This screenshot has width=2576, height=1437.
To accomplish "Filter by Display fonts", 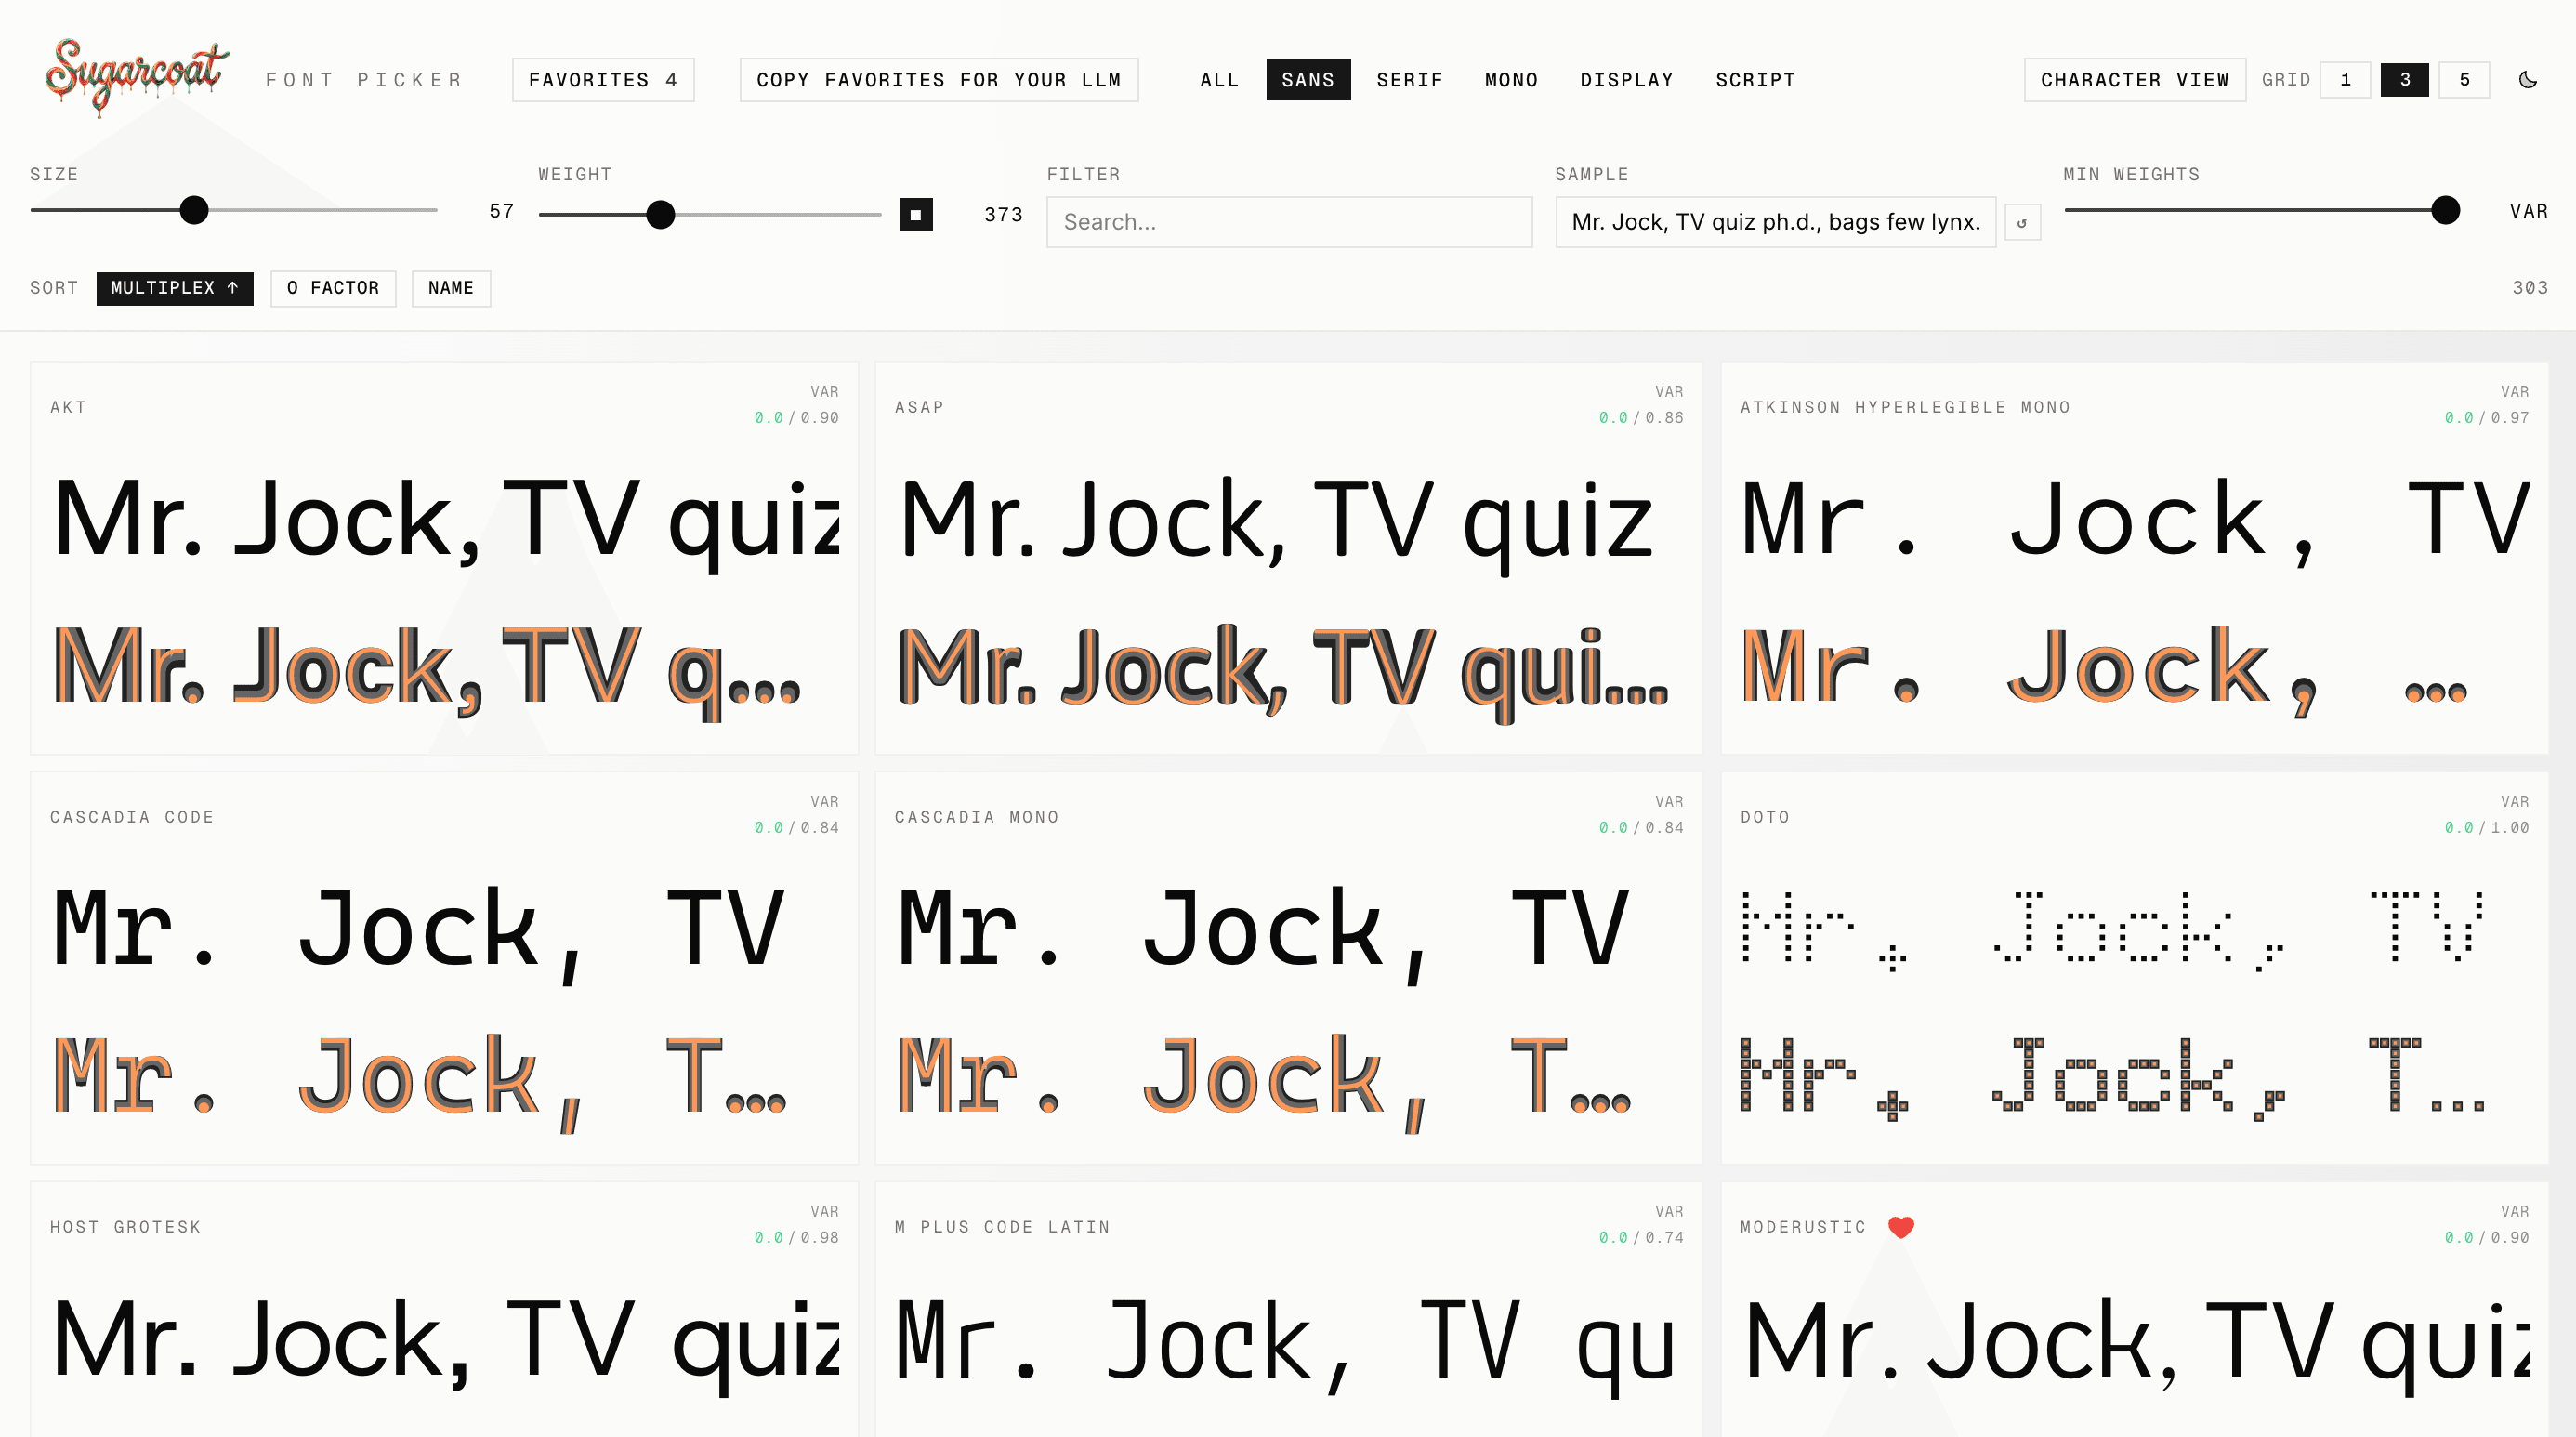I will pos(1626,80).
